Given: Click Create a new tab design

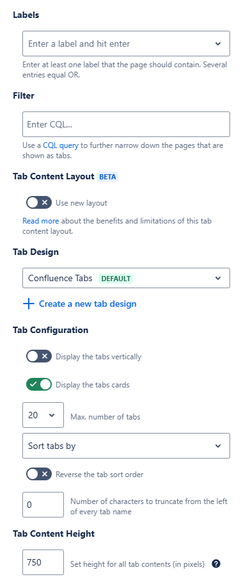Looking at the screenshot, I should coord(88,304).
